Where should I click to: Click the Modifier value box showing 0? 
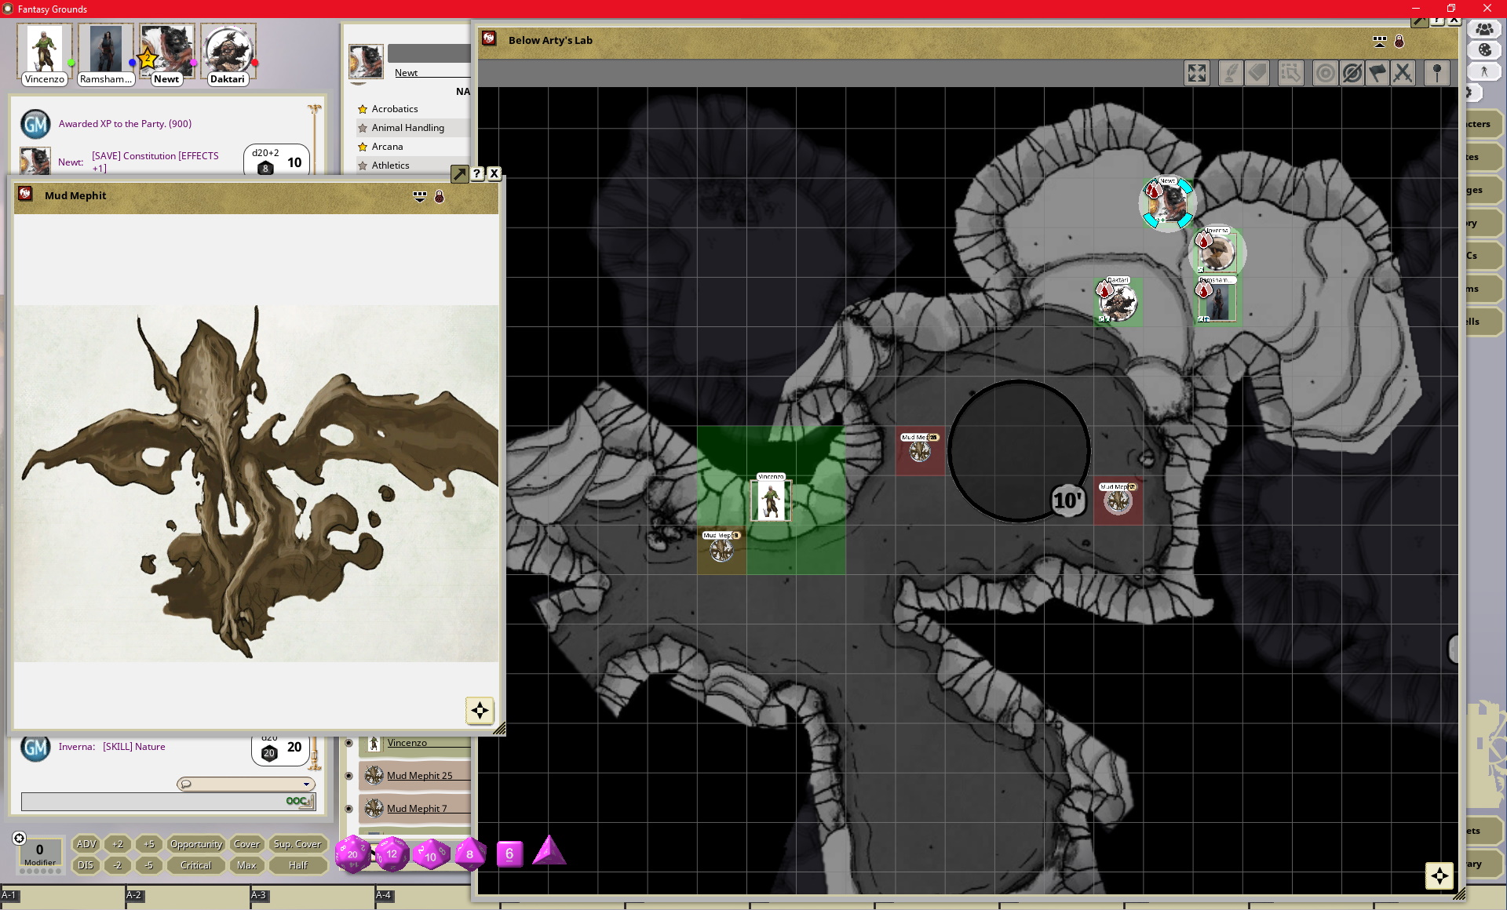(x=39, y=854)
